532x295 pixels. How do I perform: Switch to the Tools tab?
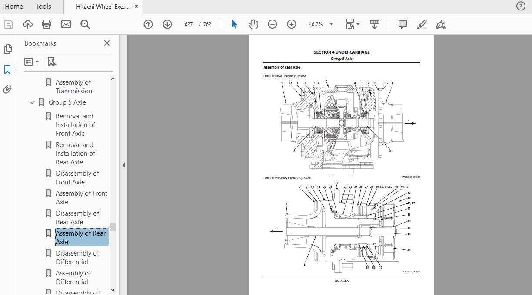click(x=43, y=6)
